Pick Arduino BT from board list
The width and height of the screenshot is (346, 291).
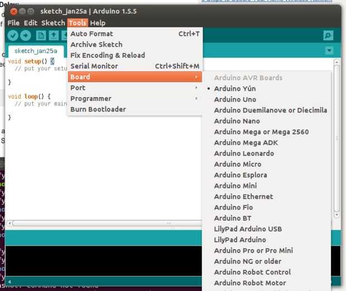[x=267, y=219]
